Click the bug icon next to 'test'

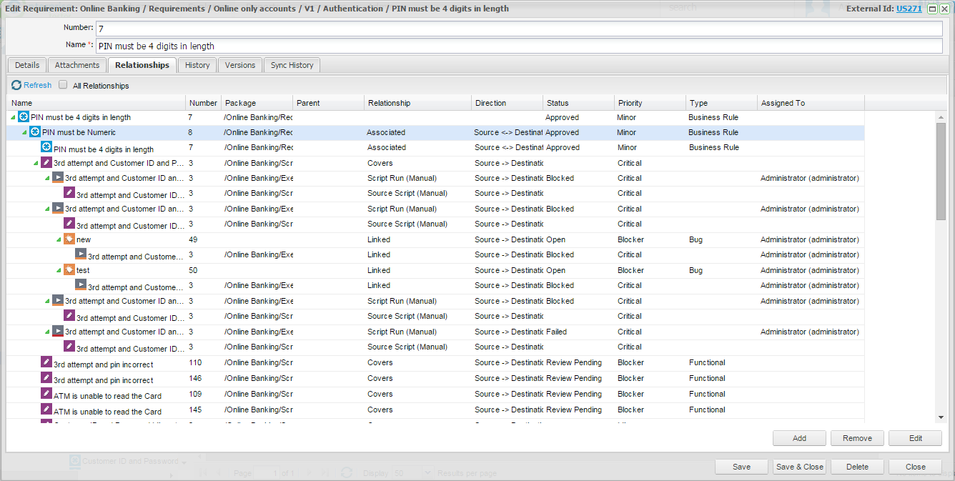pos(69,270)
